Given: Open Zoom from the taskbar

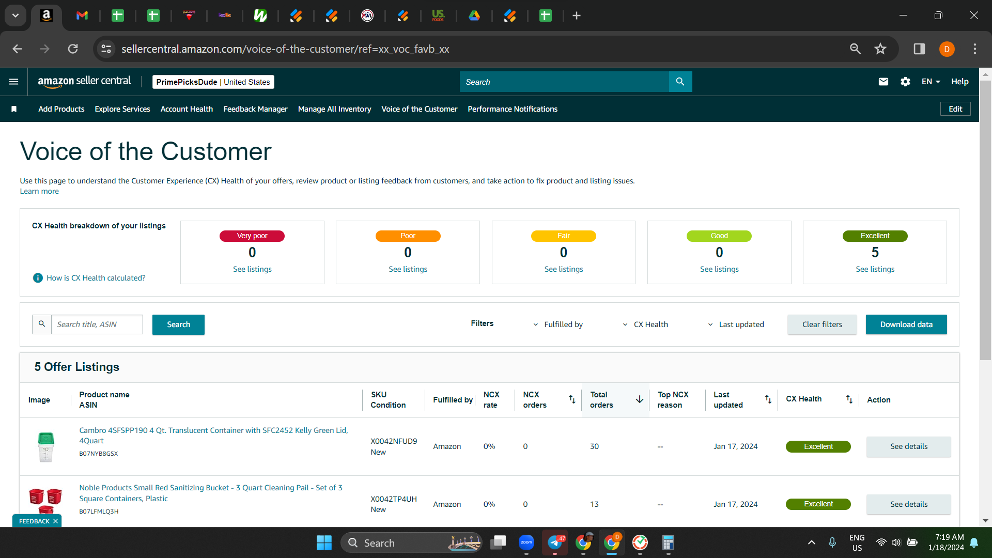Looking at the screenshot, I should (x=526, y=542).
